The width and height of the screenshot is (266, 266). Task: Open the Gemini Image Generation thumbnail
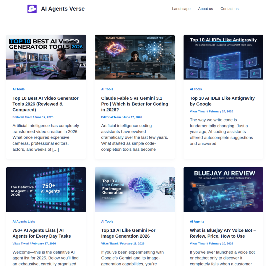point(135,189)
